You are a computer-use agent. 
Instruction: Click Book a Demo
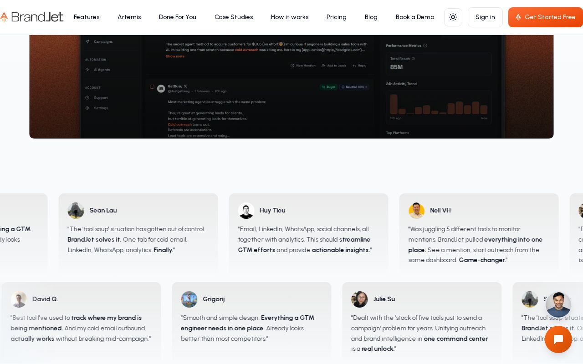[x=415, y=17]
